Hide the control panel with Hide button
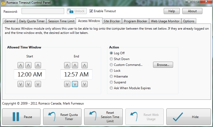Image resolution: width=213 pixels, height=127 pixels. point(189,117)
